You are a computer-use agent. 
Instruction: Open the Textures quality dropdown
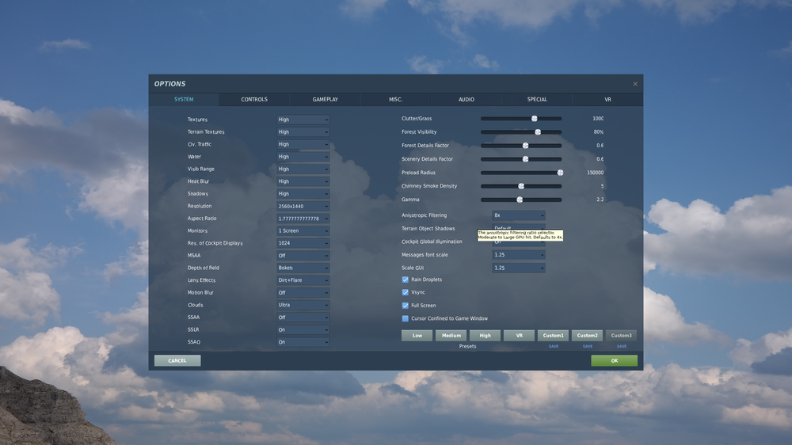(303, 120)
